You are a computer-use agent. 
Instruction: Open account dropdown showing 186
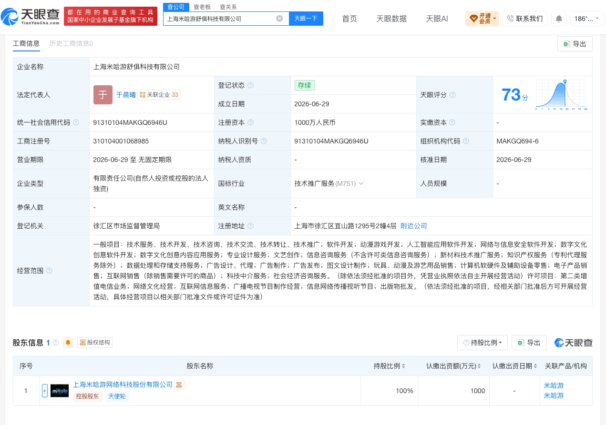pos(587,19)
